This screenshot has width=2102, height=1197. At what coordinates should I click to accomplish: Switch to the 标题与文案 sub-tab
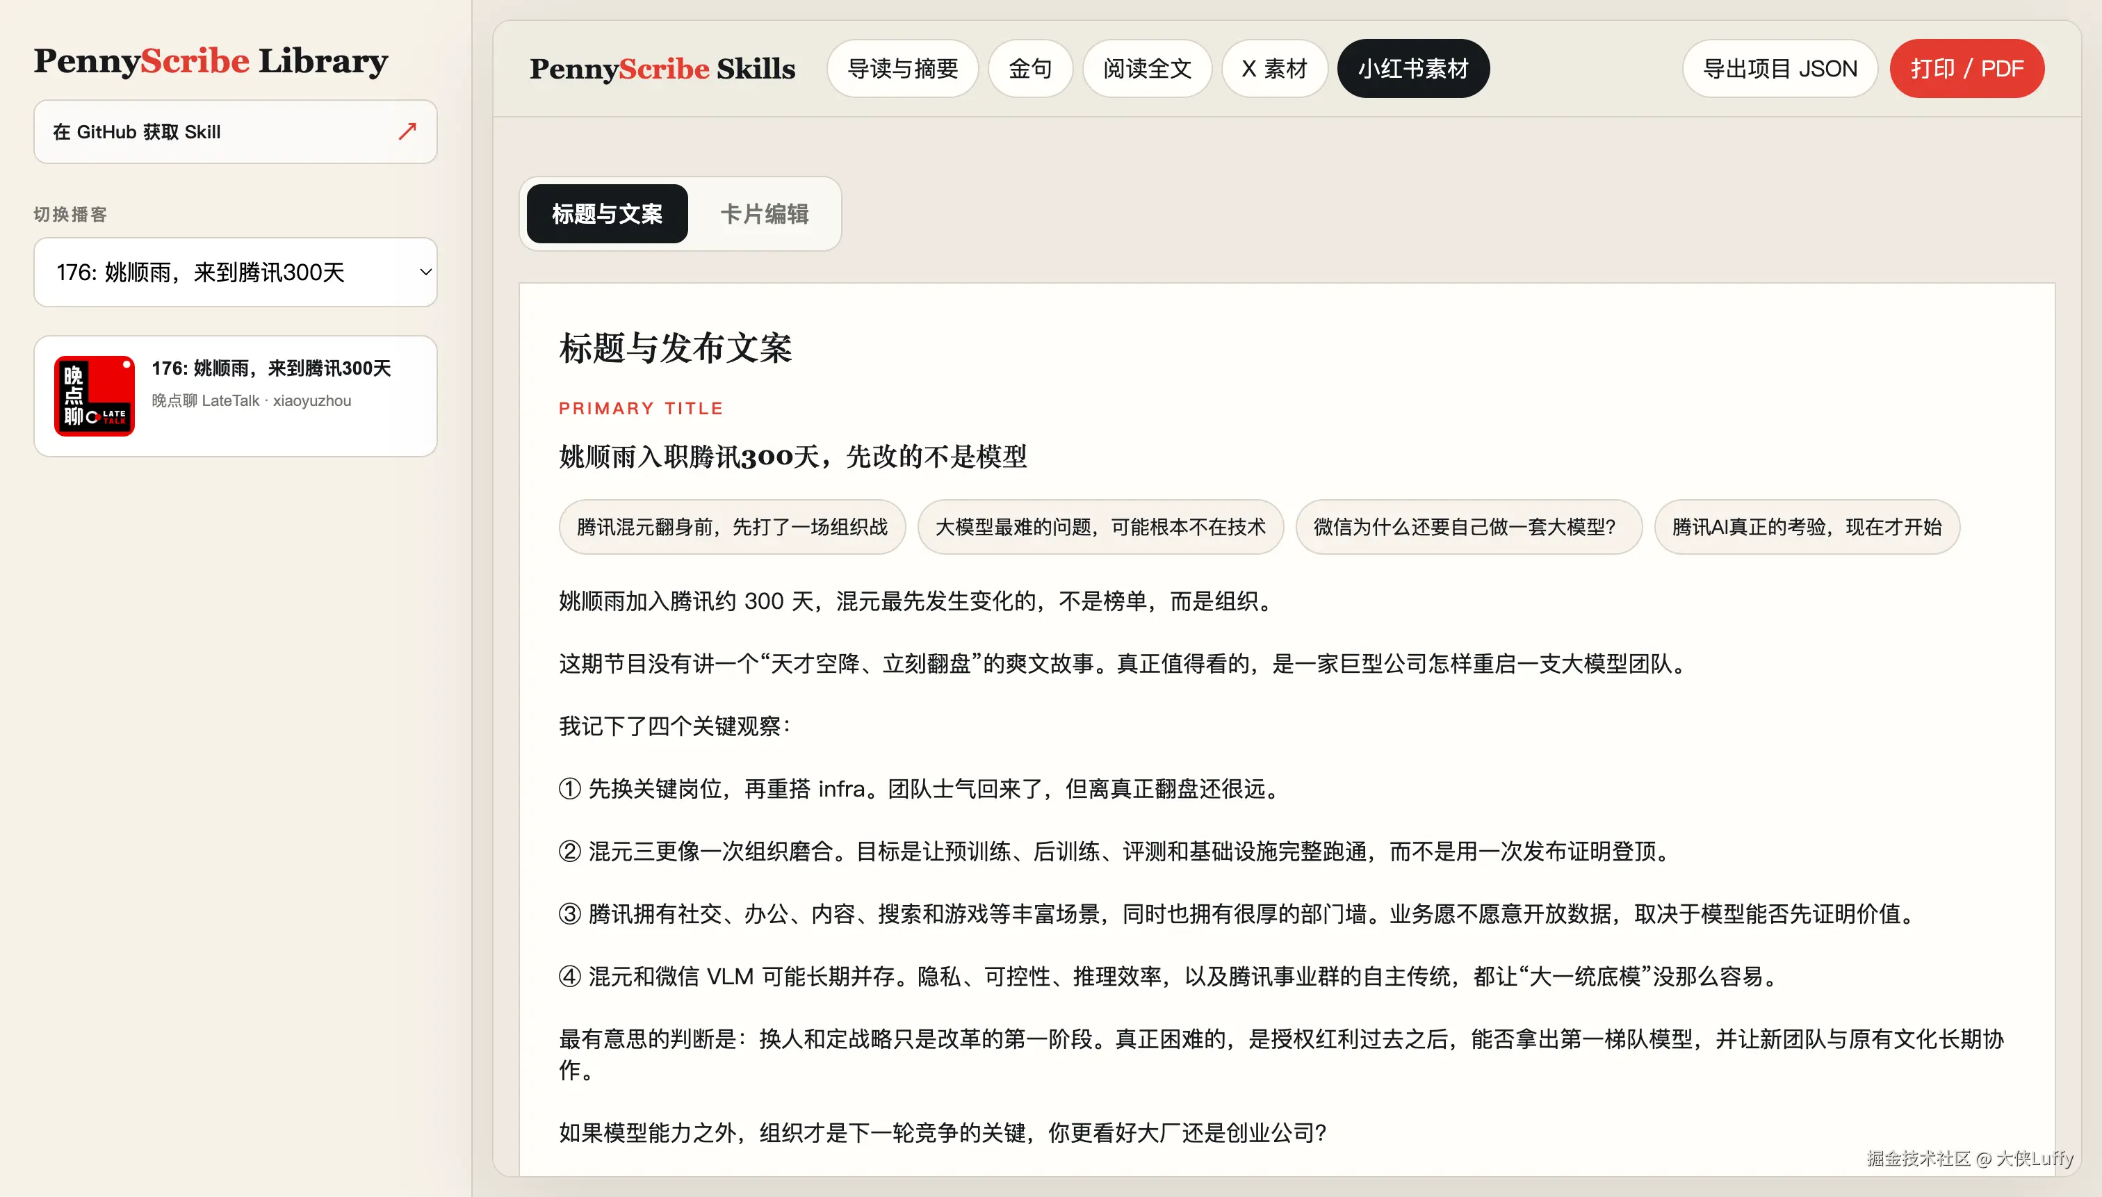click(x=607, y=214)
